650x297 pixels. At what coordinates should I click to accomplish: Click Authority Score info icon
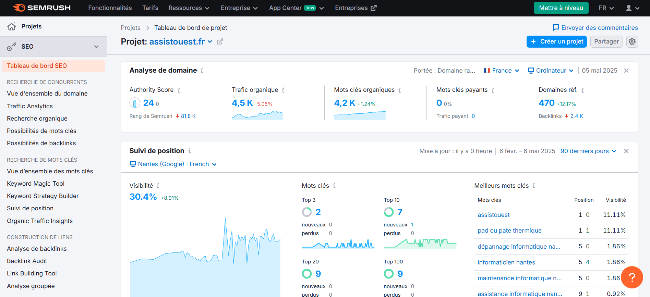[x=179, y=90]
